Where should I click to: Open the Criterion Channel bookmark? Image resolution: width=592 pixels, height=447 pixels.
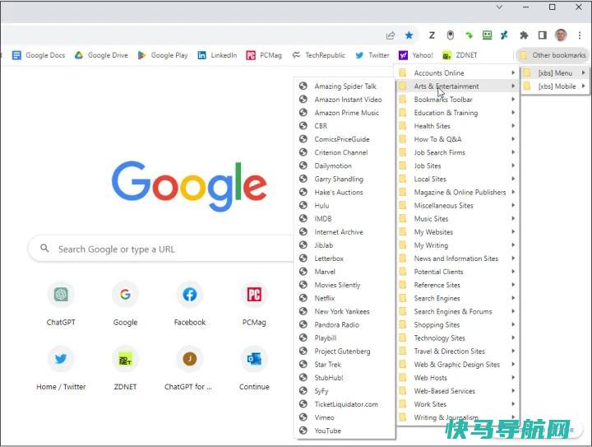[x=345, y=152]
